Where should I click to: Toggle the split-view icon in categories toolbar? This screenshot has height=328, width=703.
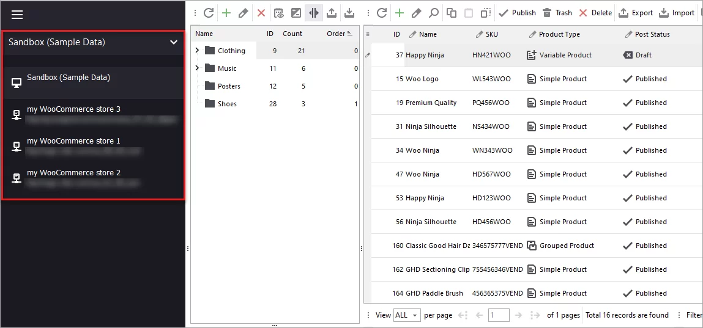click(314, 13)
